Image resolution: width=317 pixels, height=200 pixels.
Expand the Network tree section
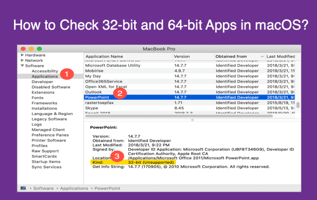(22, 60)
